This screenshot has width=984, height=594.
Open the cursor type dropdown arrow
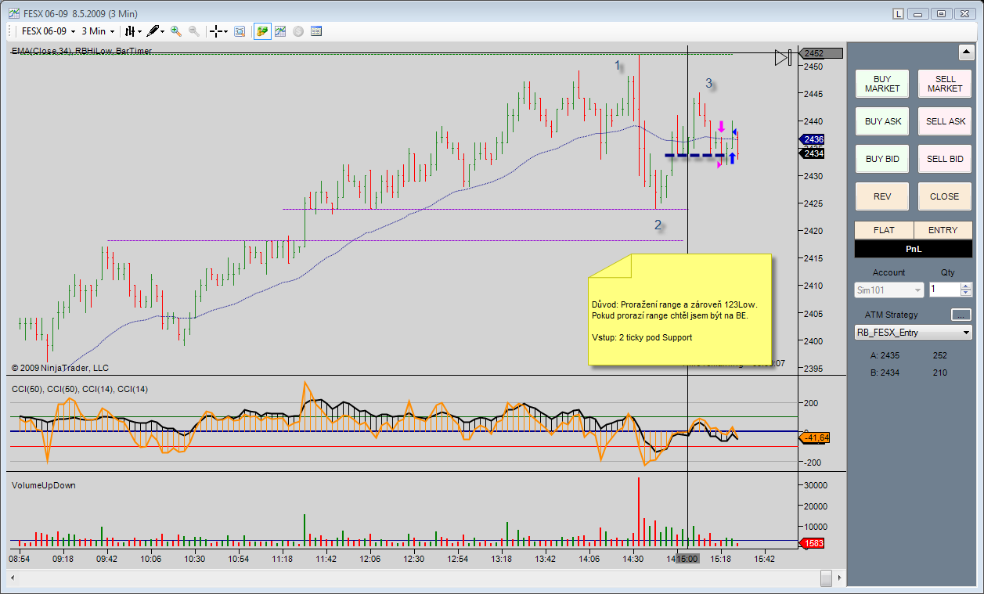click(225, 31)
